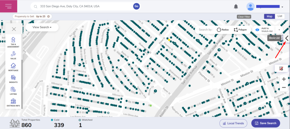Open the Value filter icon

(13, 55)
